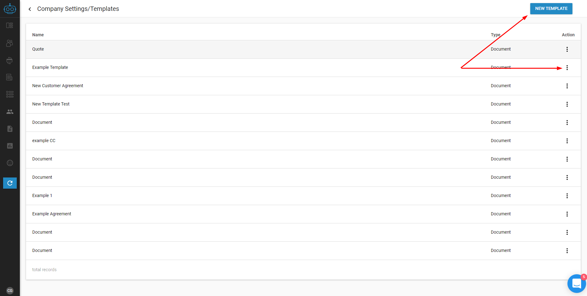
Task: Click the blue refresh icon in sidebar
Action: [x=10, y=183]
